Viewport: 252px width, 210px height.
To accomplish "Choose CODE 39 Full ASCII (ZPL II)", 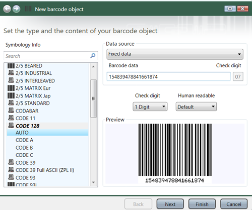I will [x=45, y=170].
